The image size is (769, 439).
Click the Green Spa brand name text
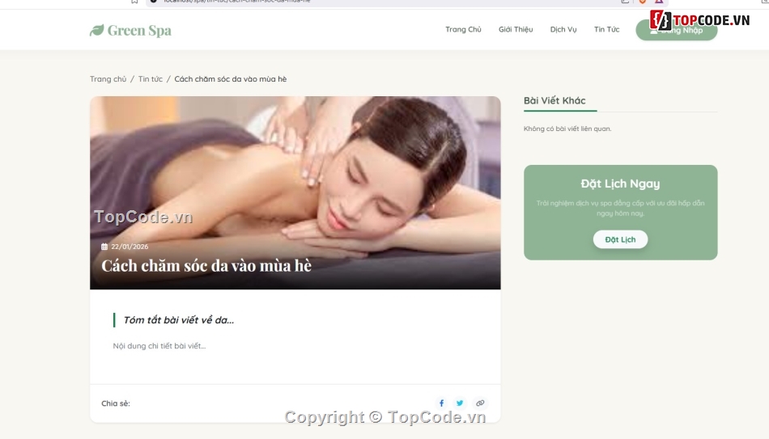pyautogui.click(x=139, y=31)
